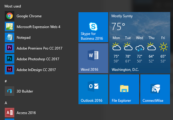This screenshot has height=120, width=173.
Task: Click the 'A' alphabet section header
Action: pos(6,103)
